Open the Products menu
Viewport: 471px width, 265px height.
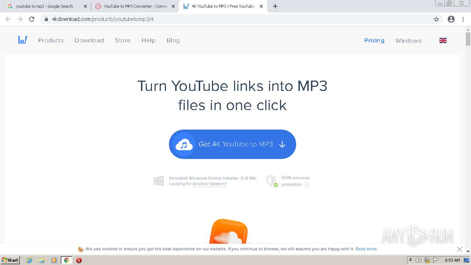tap(51, 40)
